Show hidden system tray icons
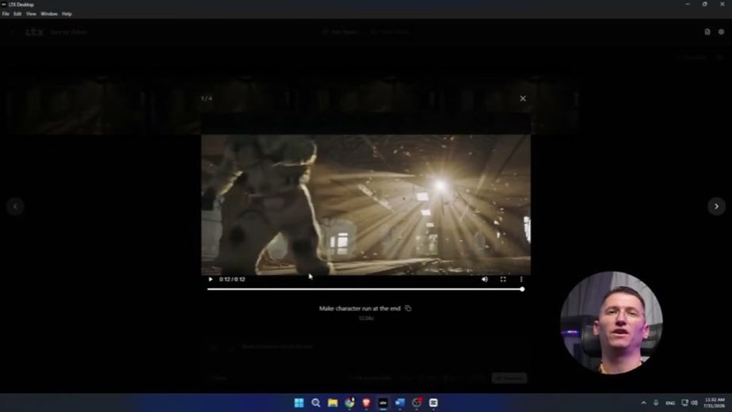732x412 pixels. pos(643,402)
